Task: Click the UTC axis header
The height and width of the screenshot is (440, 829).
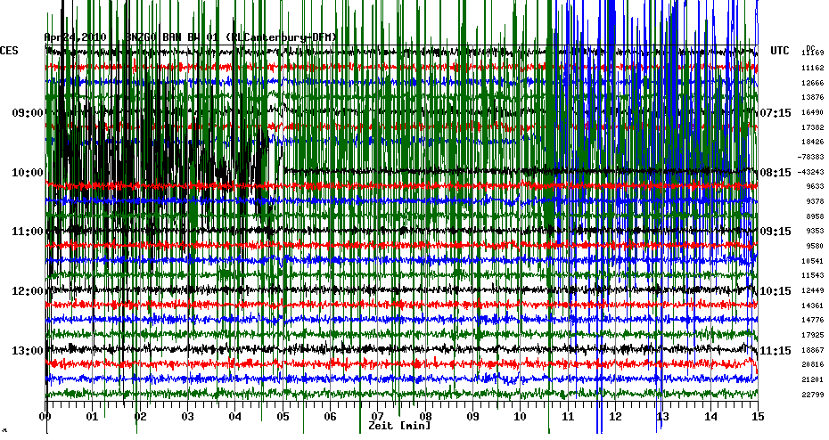Action: coord(779,52)
